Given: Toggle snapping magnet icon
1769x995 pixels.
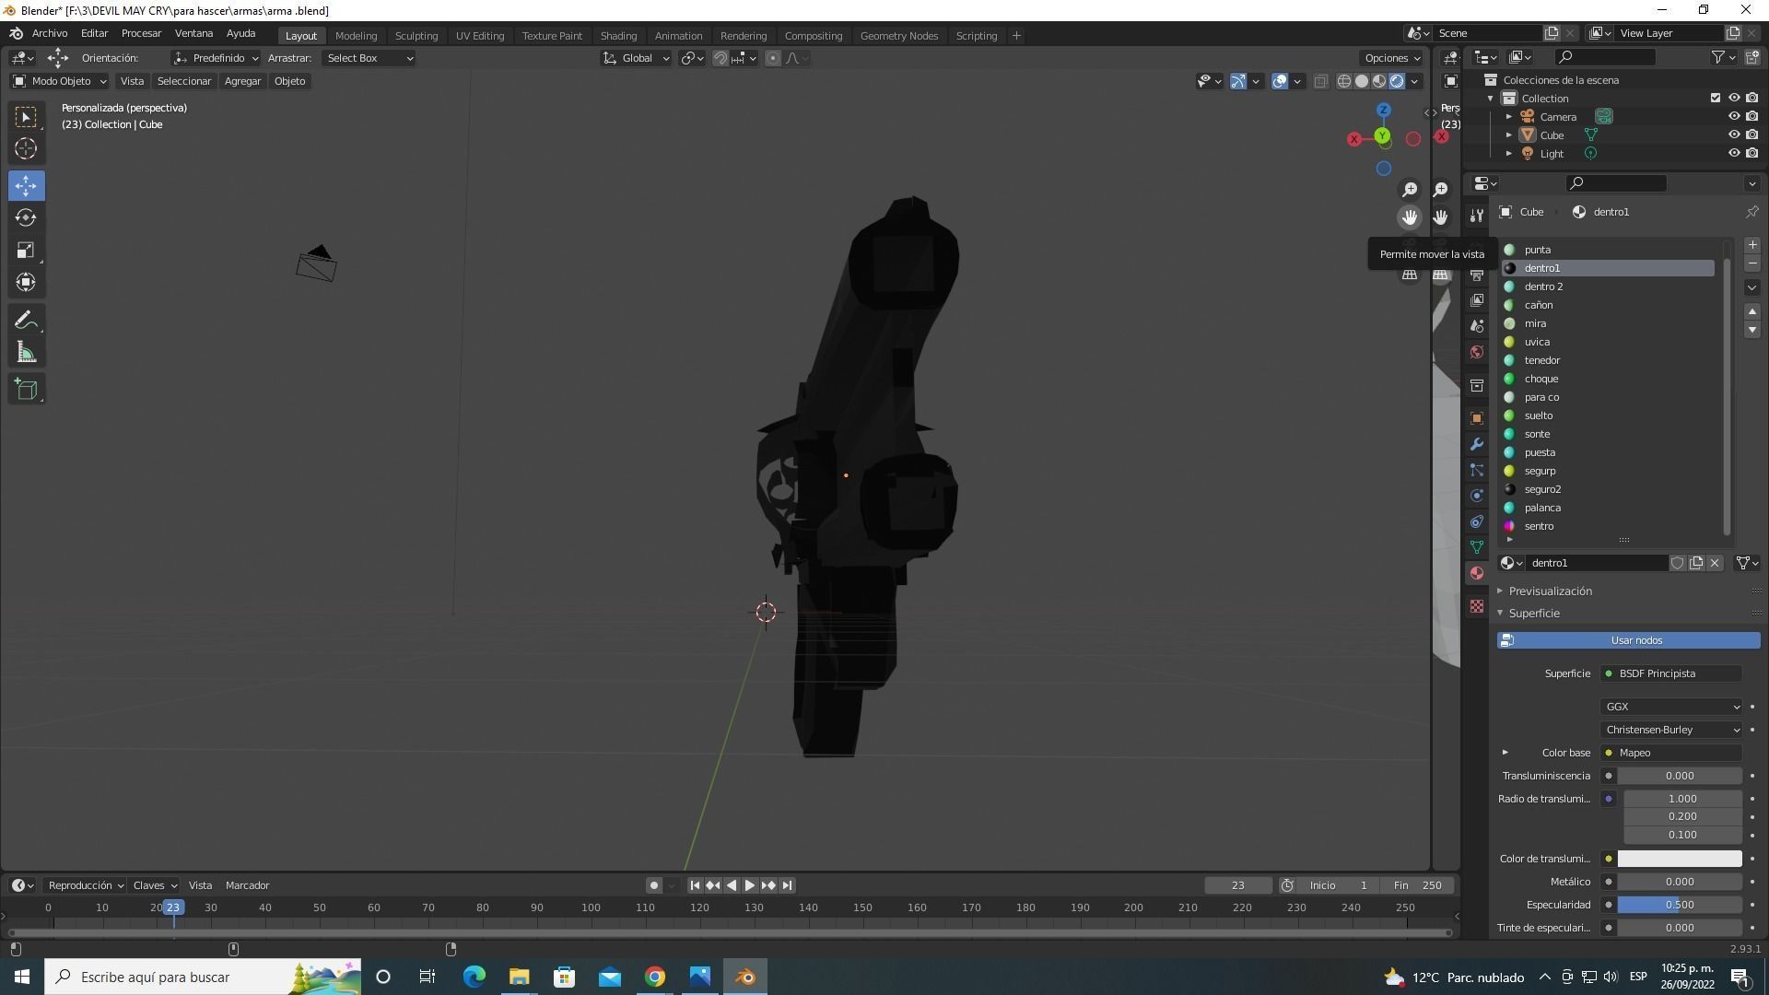Looking at the screenshot, I should [x=720, y=58].
